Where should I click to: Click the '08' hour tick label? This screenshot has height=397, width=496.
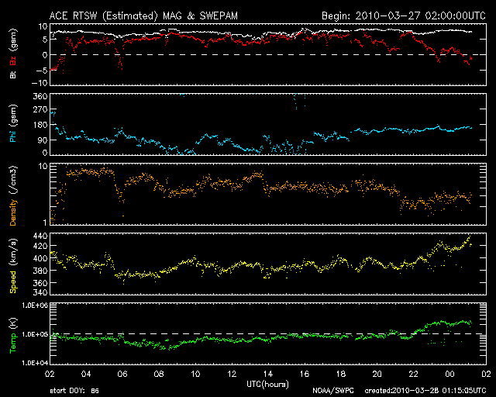(159, 374)
